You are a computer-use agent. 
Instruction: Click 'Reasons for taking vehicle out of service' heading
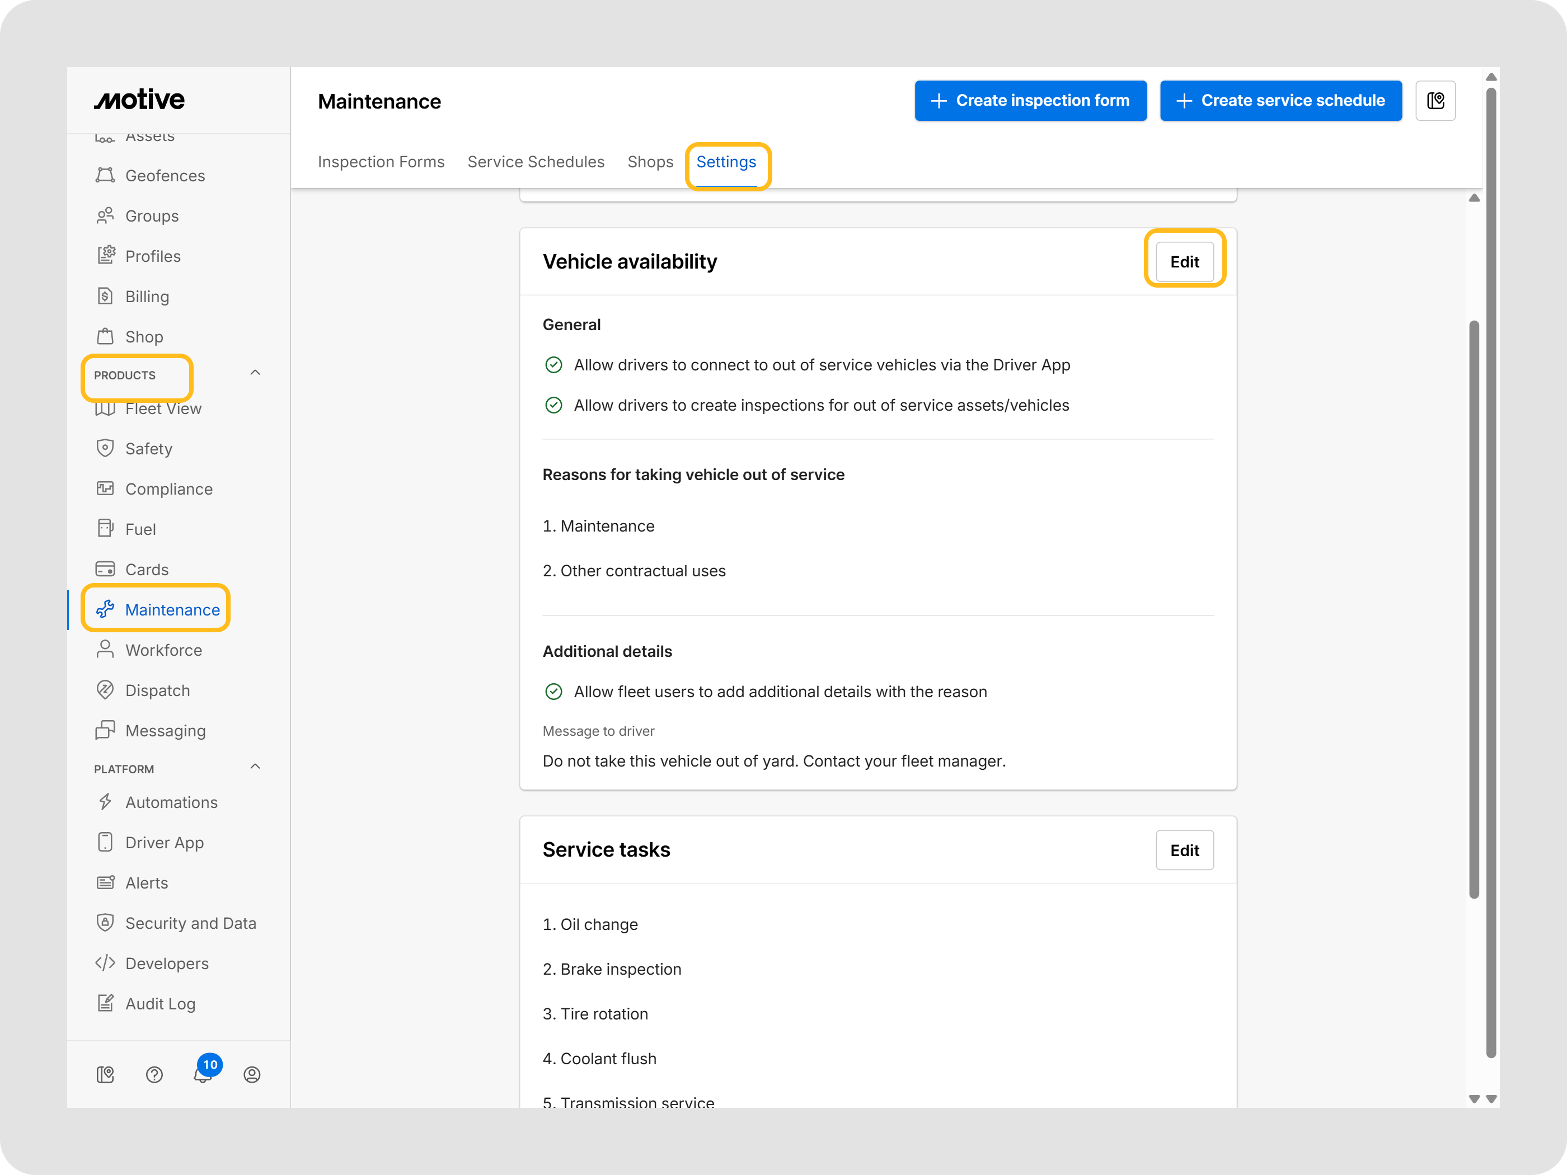(x=693, y=474)
